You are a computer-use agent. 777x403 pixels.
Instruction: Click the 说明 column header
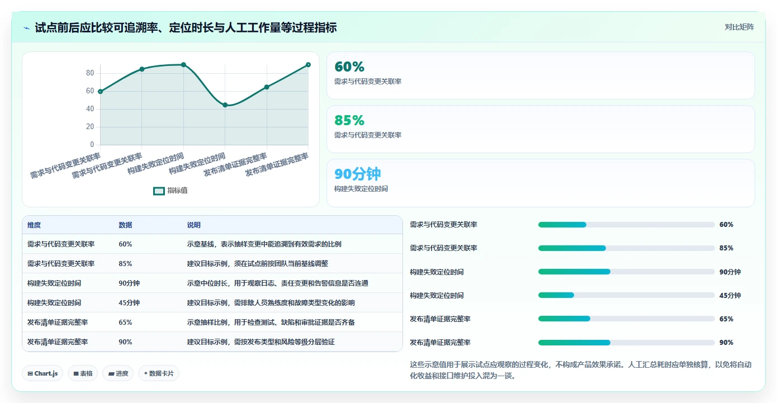coord(194,225)
